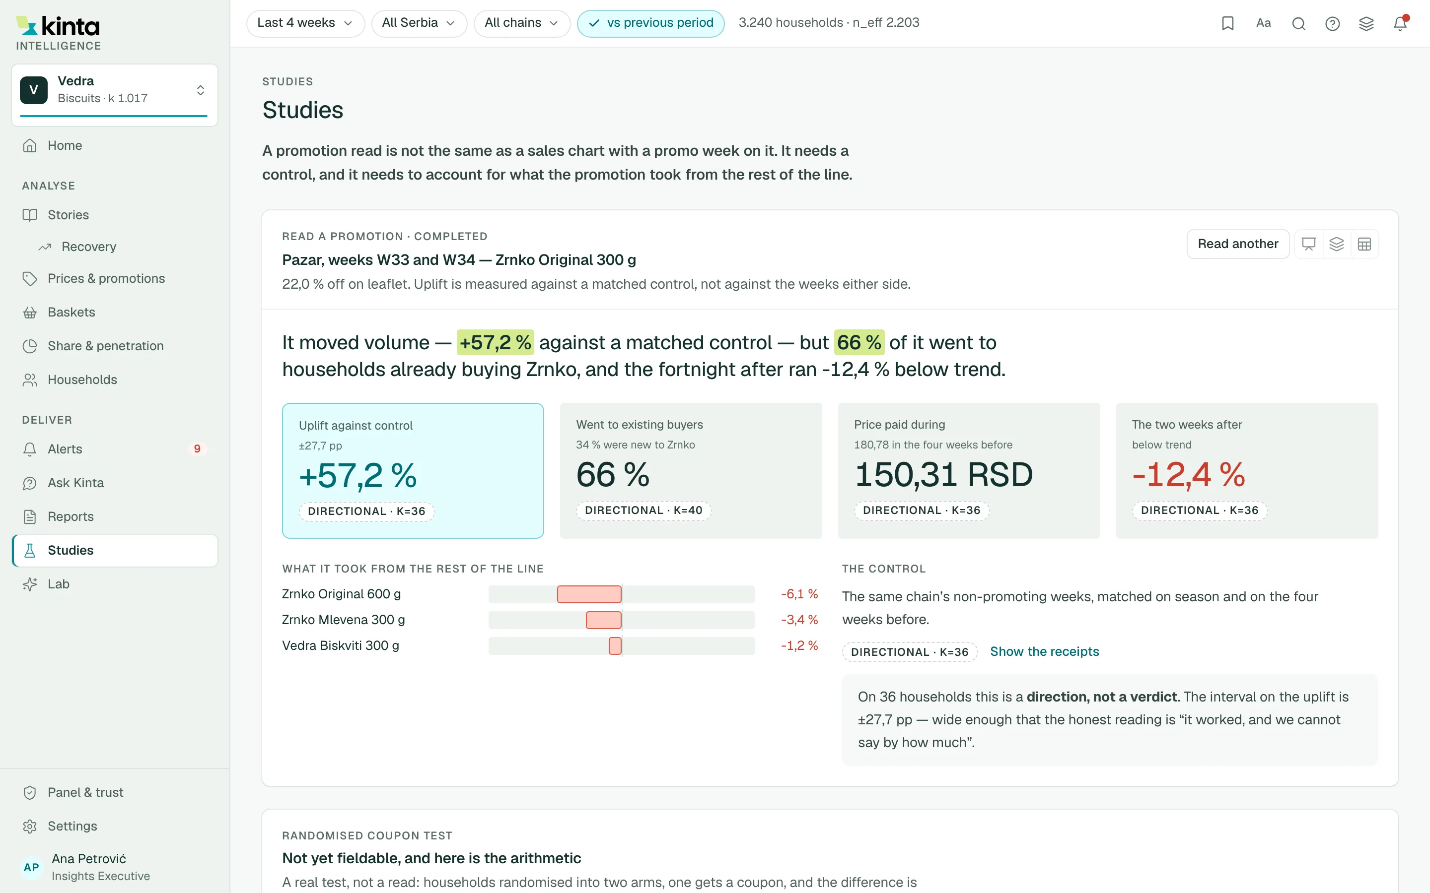The width and height of the screenshot is (1430, 893).
Task: Open the Aa text size control
Action: coord(1263,23)
